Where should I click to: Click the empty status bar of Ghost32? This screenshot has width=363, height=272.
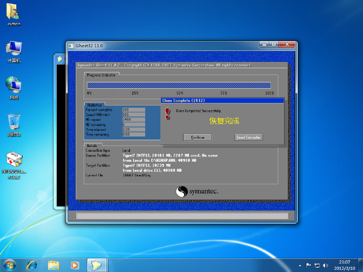182,216
